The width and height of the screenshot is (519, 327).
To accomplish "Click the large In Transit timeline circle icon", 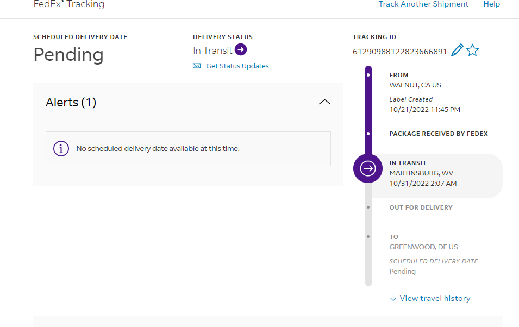I will click(x=368, y=168).
